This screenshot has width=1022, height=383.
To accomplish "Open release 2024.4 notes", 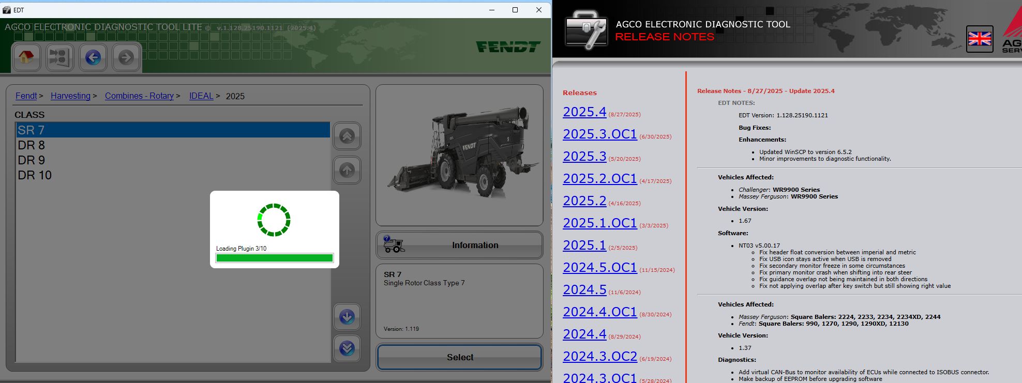I will (x=584, y=334).
